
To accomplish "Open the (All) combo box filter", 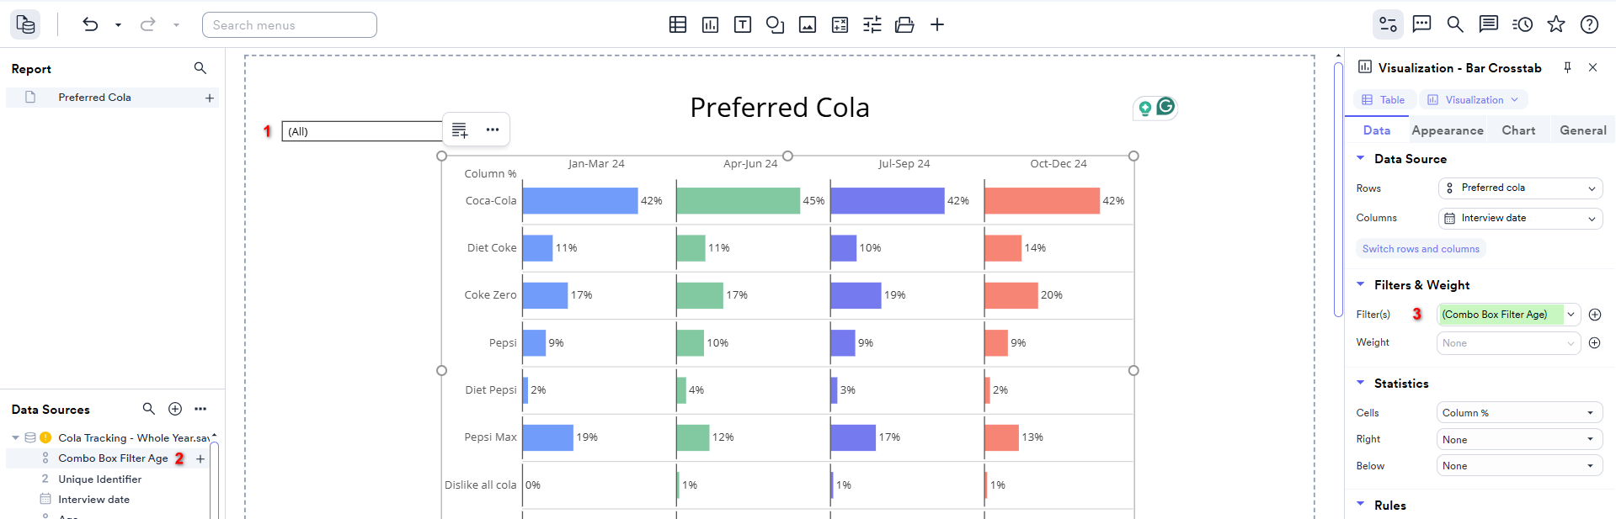I will (x=362, y=131).
